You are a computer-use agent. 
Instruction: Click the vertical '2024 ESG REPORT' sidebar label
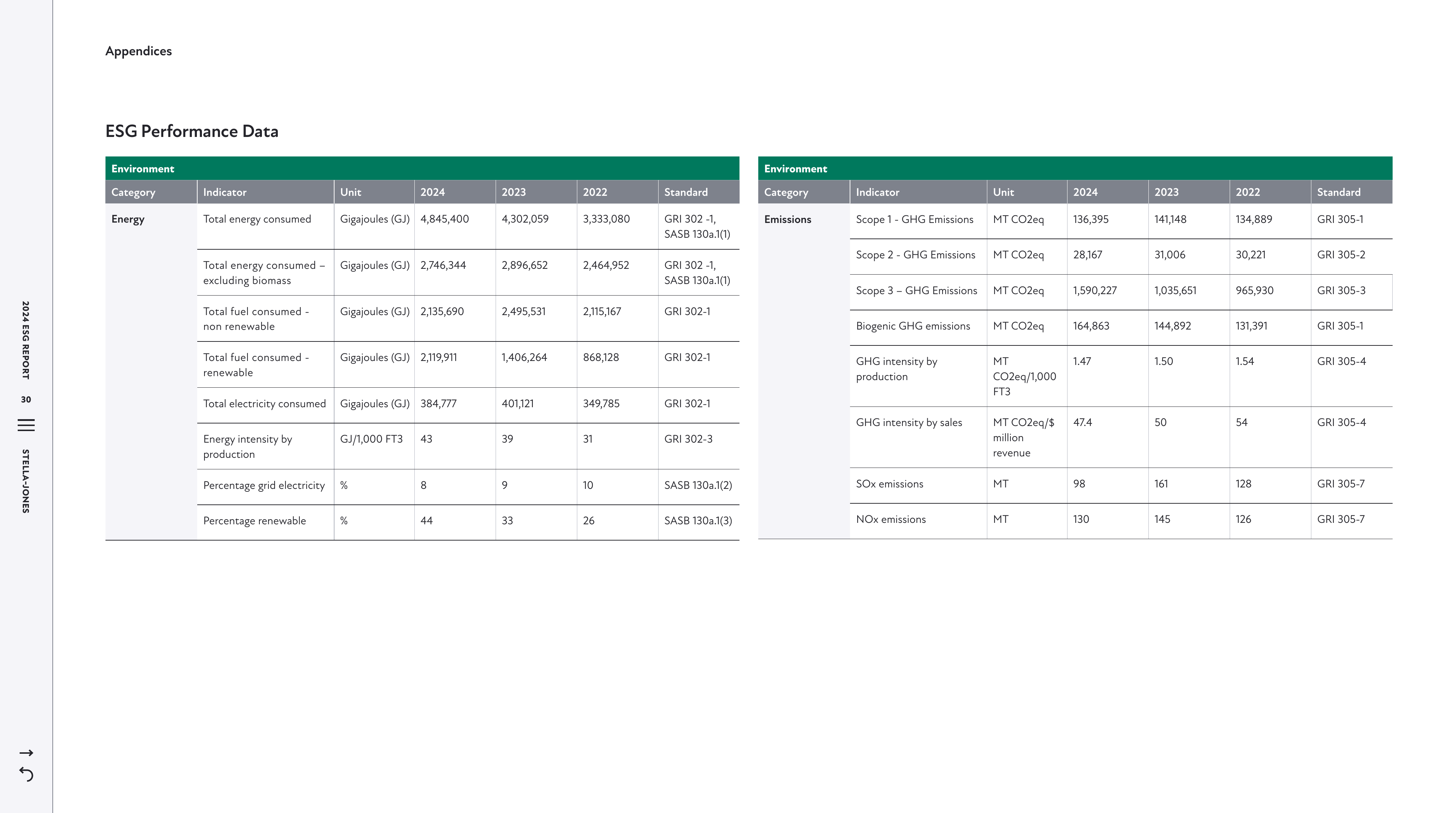(x=26, y=340)
